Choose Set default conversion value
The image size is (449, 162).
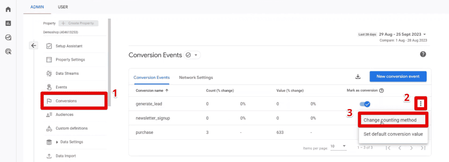click(x=393, y=134)
